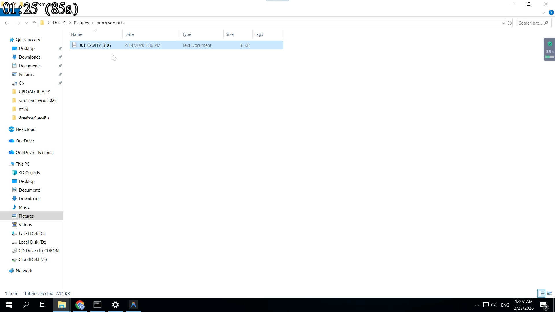Open Google Chrome from taskbar
This screenshot has height=312, width=555.
(80, 305)
